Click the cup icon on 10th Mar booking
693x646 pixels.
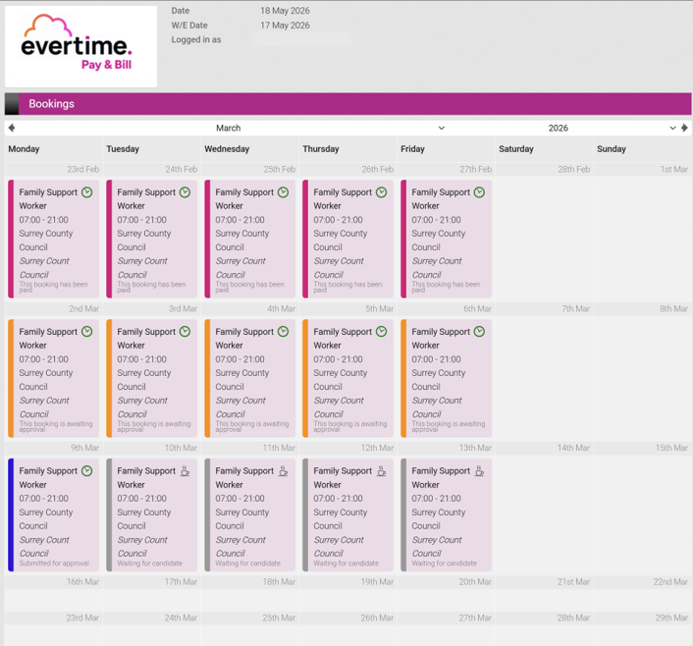coord(186,471)
